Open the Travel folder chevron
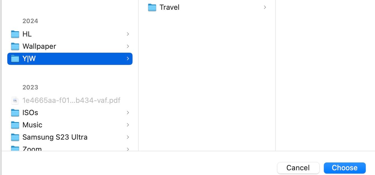The image size is (375, 175). [x=265, y=7]
